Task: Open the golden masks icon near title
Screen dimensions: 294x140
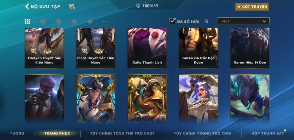Action: coord(72,7)
